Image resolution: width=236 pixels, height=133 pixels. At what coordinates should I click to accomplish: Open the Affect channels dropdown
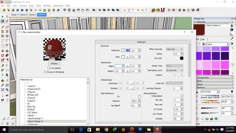tap(174, 49)
